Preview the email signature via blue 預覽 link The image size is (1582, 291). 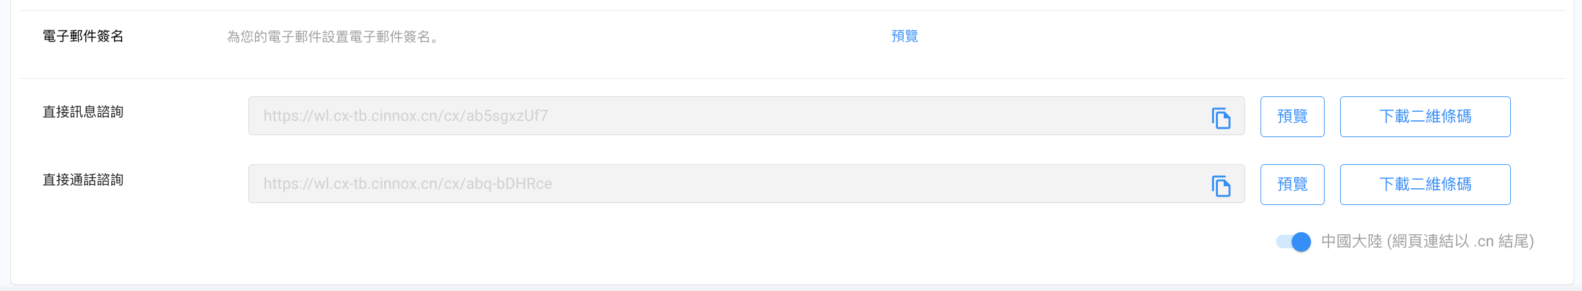(904, 36)
